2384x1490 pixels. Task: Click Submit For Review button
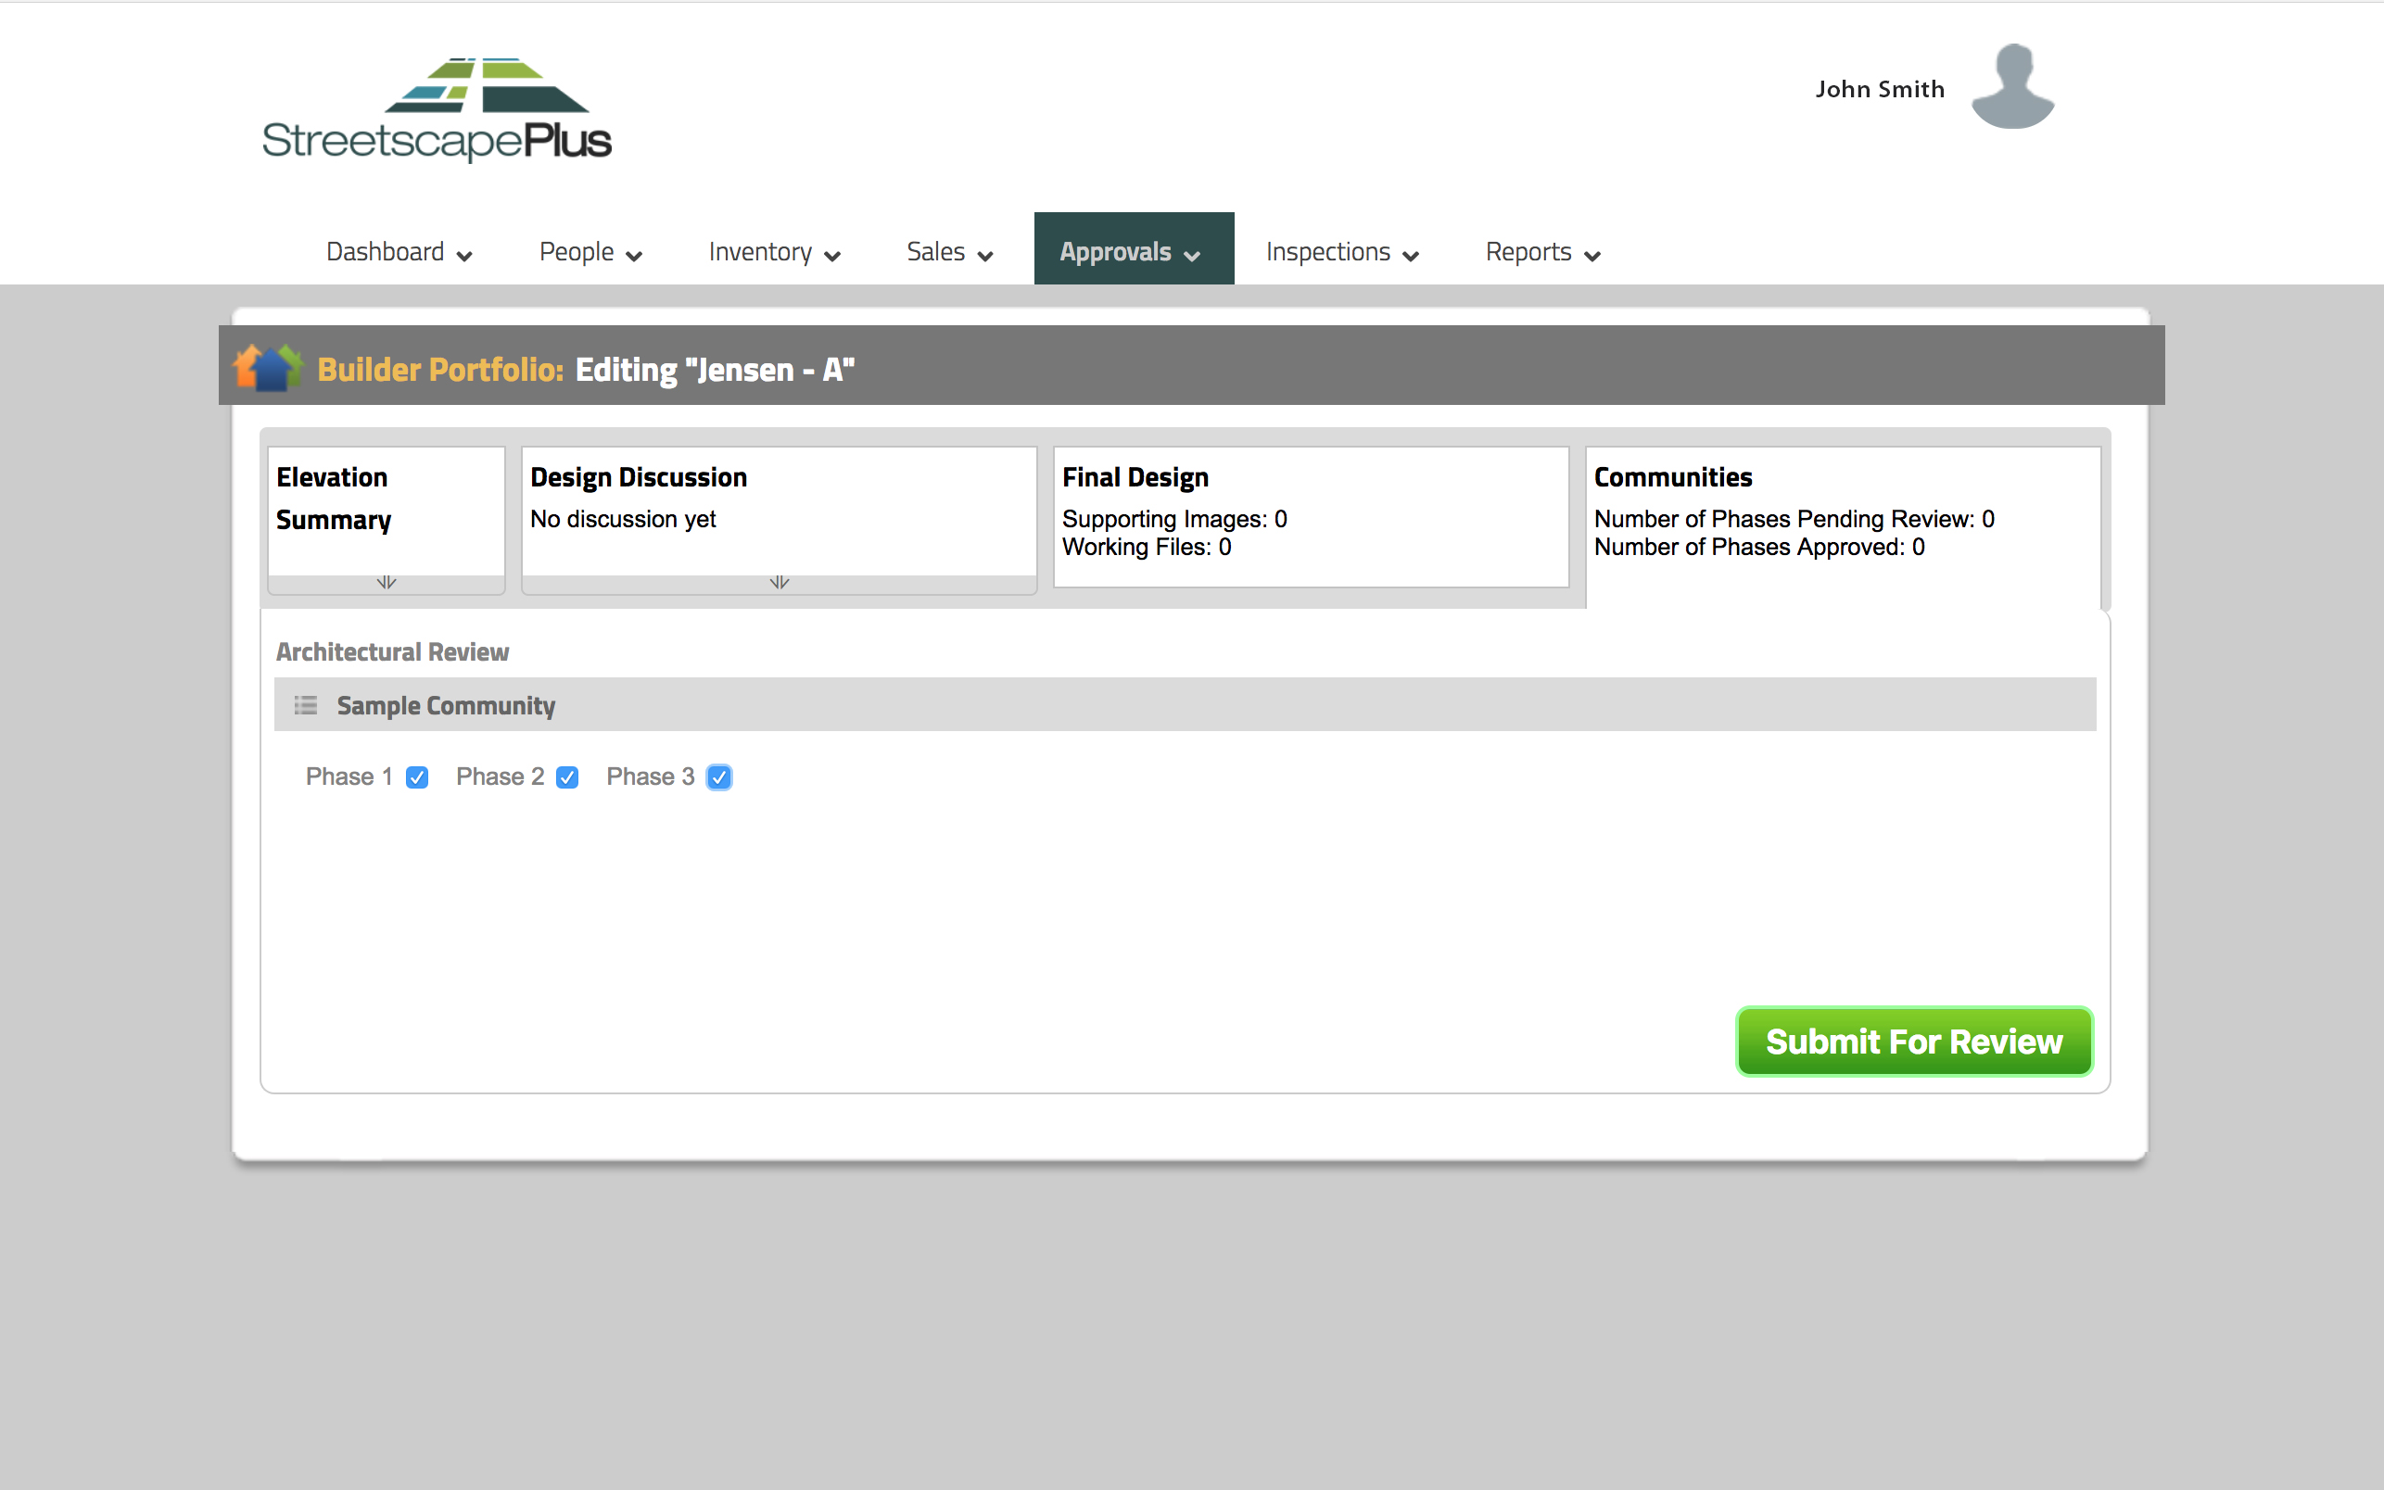pos(1913,1042)
